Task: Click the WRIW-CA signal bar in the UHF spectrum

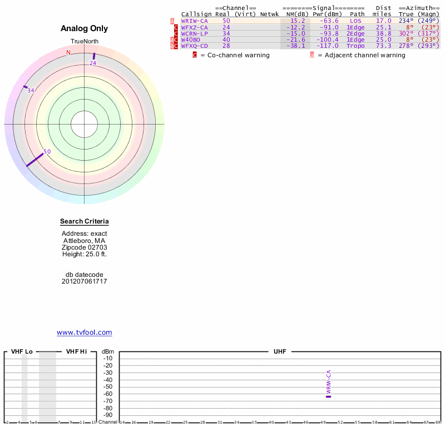Action: coord(328,396)
